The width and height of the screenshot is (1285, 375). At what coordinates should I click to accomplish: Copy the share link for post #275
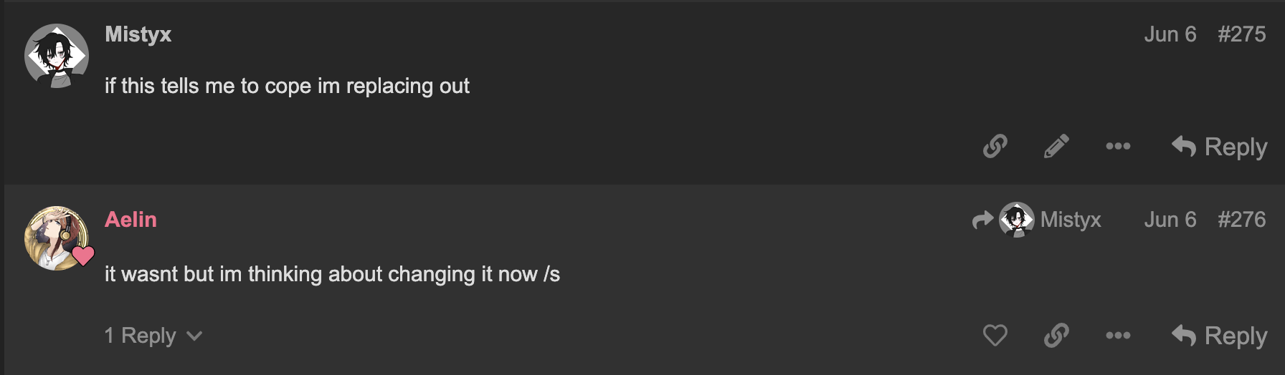pos(995,146)
